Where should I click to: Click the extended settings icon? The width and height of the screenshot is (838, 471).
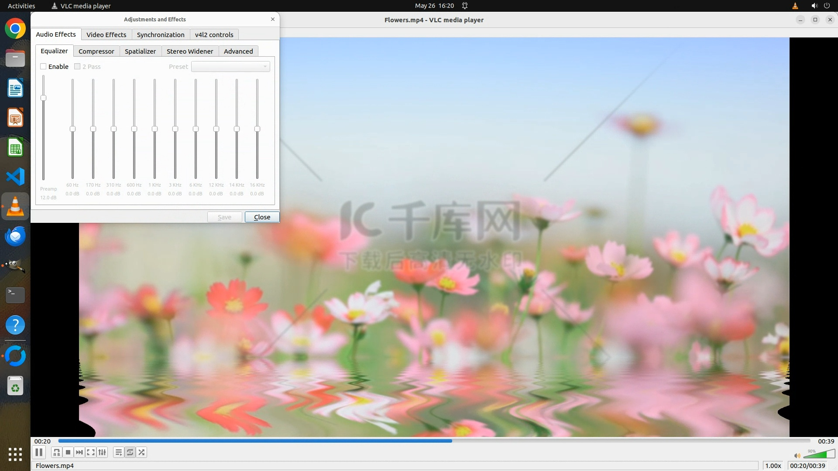coord(102,452)
